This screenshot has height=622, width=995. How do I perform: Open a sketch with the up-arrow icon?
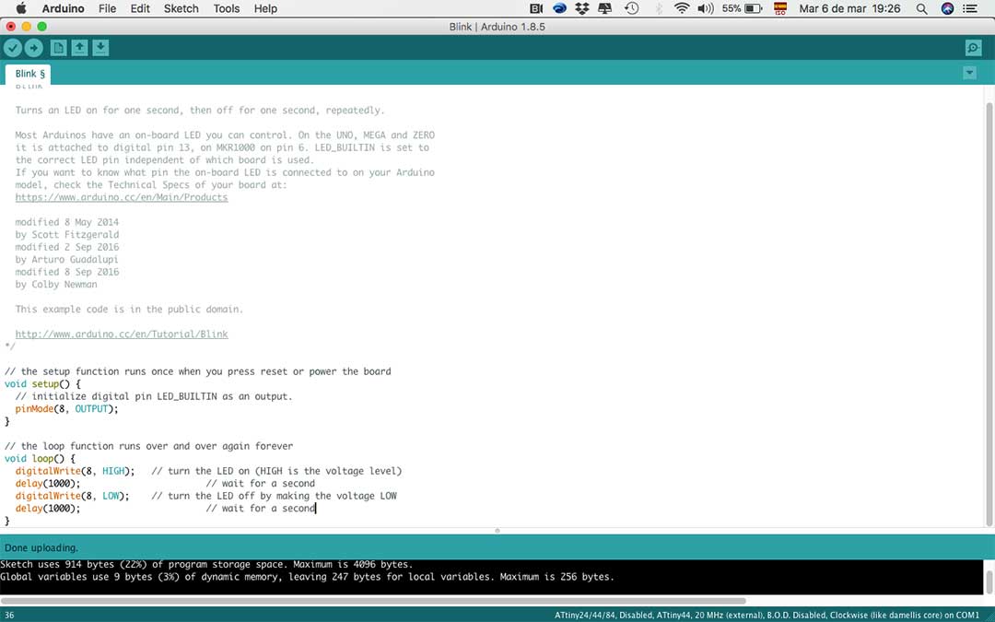pos(79,48)
